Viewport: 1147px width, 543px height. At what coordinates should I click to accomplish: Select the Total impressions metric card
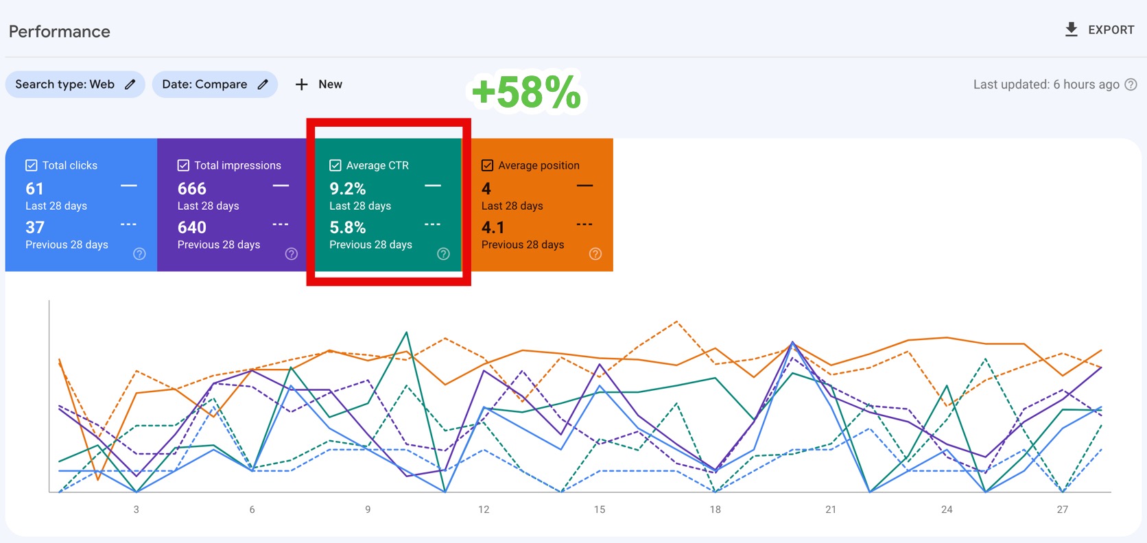point(232,206)
